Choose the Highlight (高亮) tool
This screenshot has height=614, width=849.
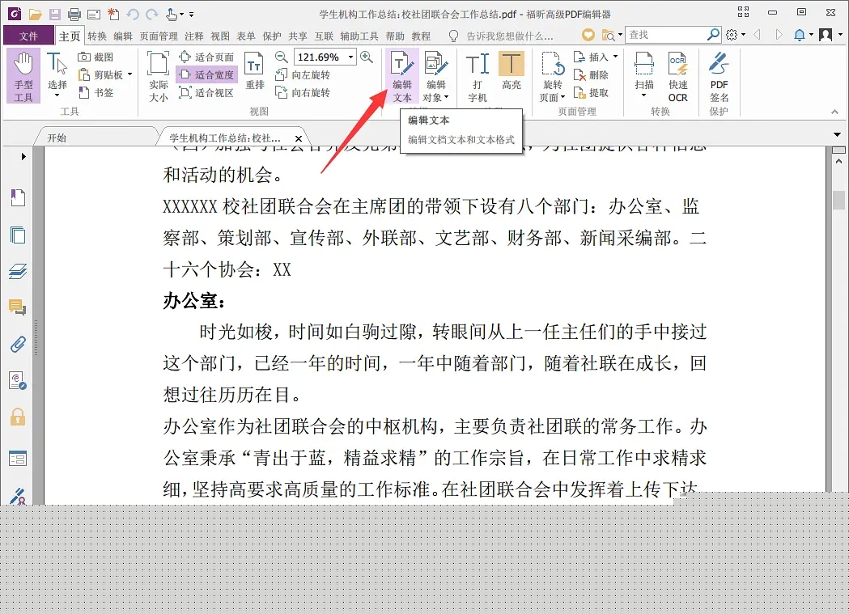coord(511,77)
